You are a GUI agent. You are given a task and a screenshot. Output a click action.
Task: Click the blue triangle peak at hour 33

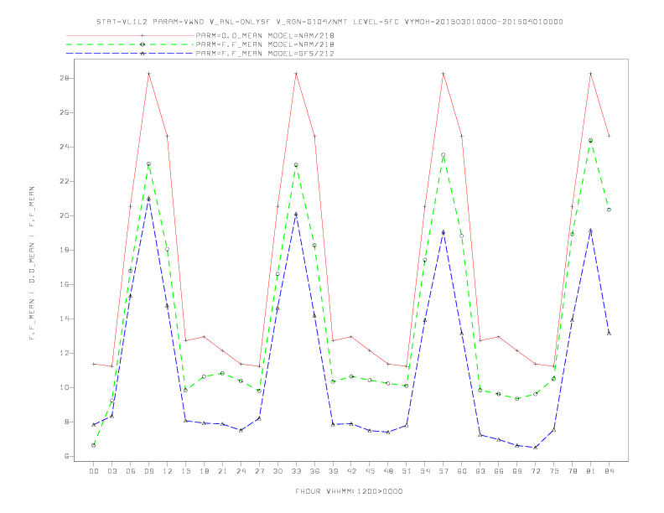[296, 215]
